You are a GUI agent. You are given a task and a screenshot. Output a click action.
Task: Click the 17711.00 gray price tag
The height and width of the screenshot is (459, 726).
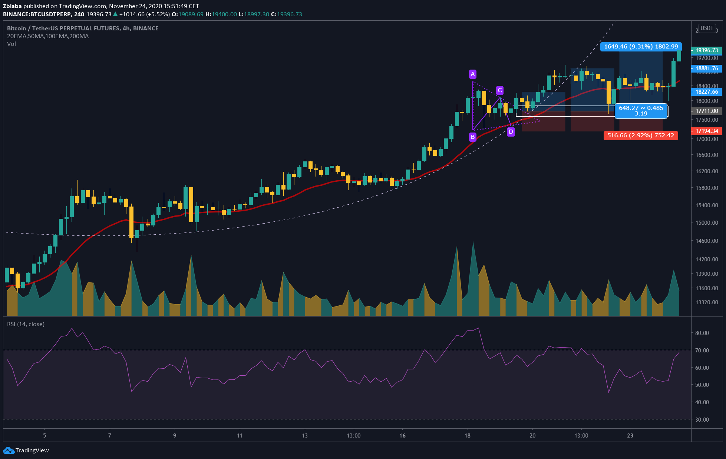click(x=707, y=111)
